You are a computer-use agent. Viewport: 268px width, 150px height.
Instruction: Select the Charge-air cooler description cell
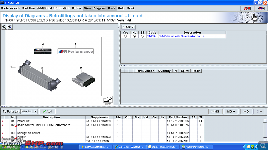pyautogui.click(x=51, y=133)
